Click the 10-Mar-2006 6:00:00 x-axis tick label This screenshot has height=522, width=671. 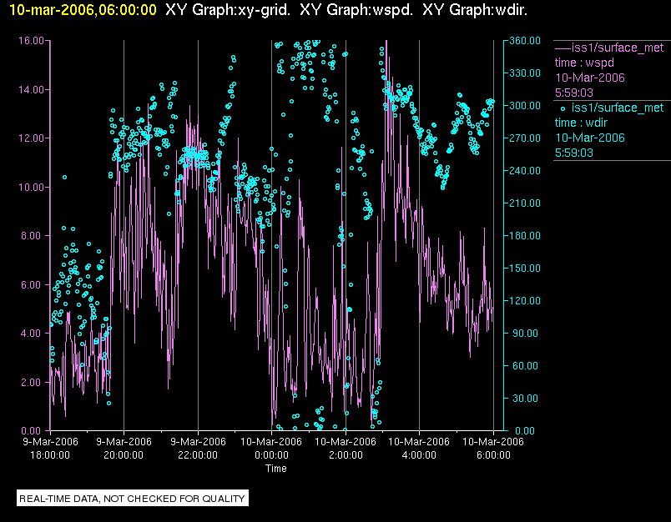[x=492, y=449]
